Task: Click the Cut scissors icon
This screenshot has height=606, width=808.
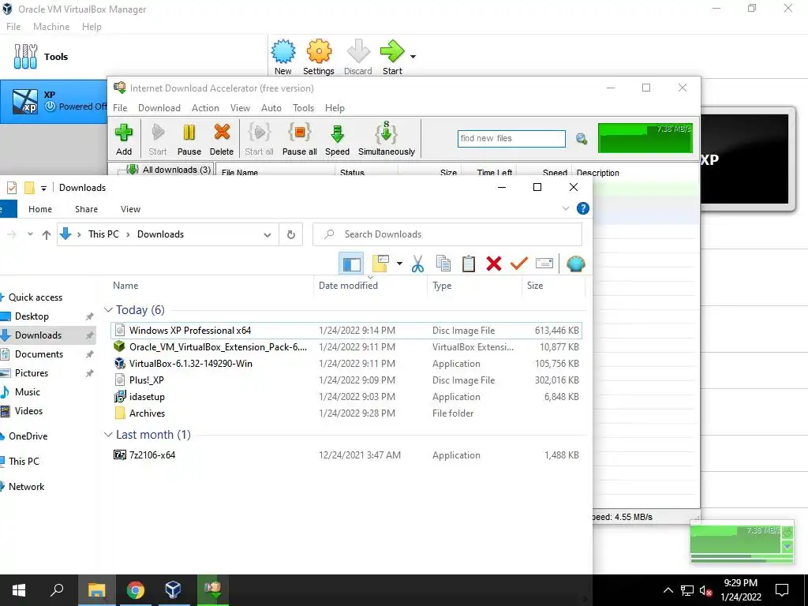Action: tap(418, 264)
